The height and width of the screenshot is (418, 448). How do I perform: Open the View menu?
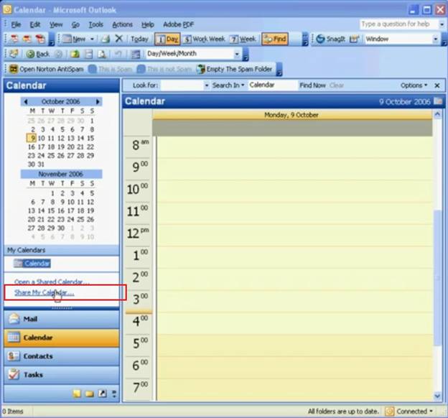coord(56,24)
